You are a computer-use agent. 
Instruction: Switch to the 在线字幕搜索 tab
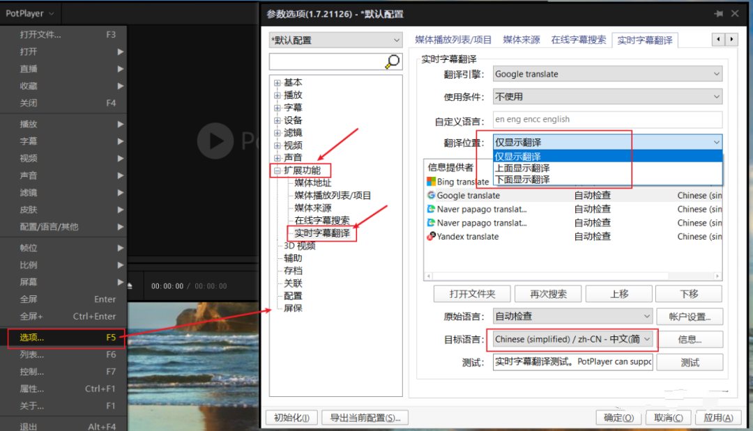pos(579,40)
